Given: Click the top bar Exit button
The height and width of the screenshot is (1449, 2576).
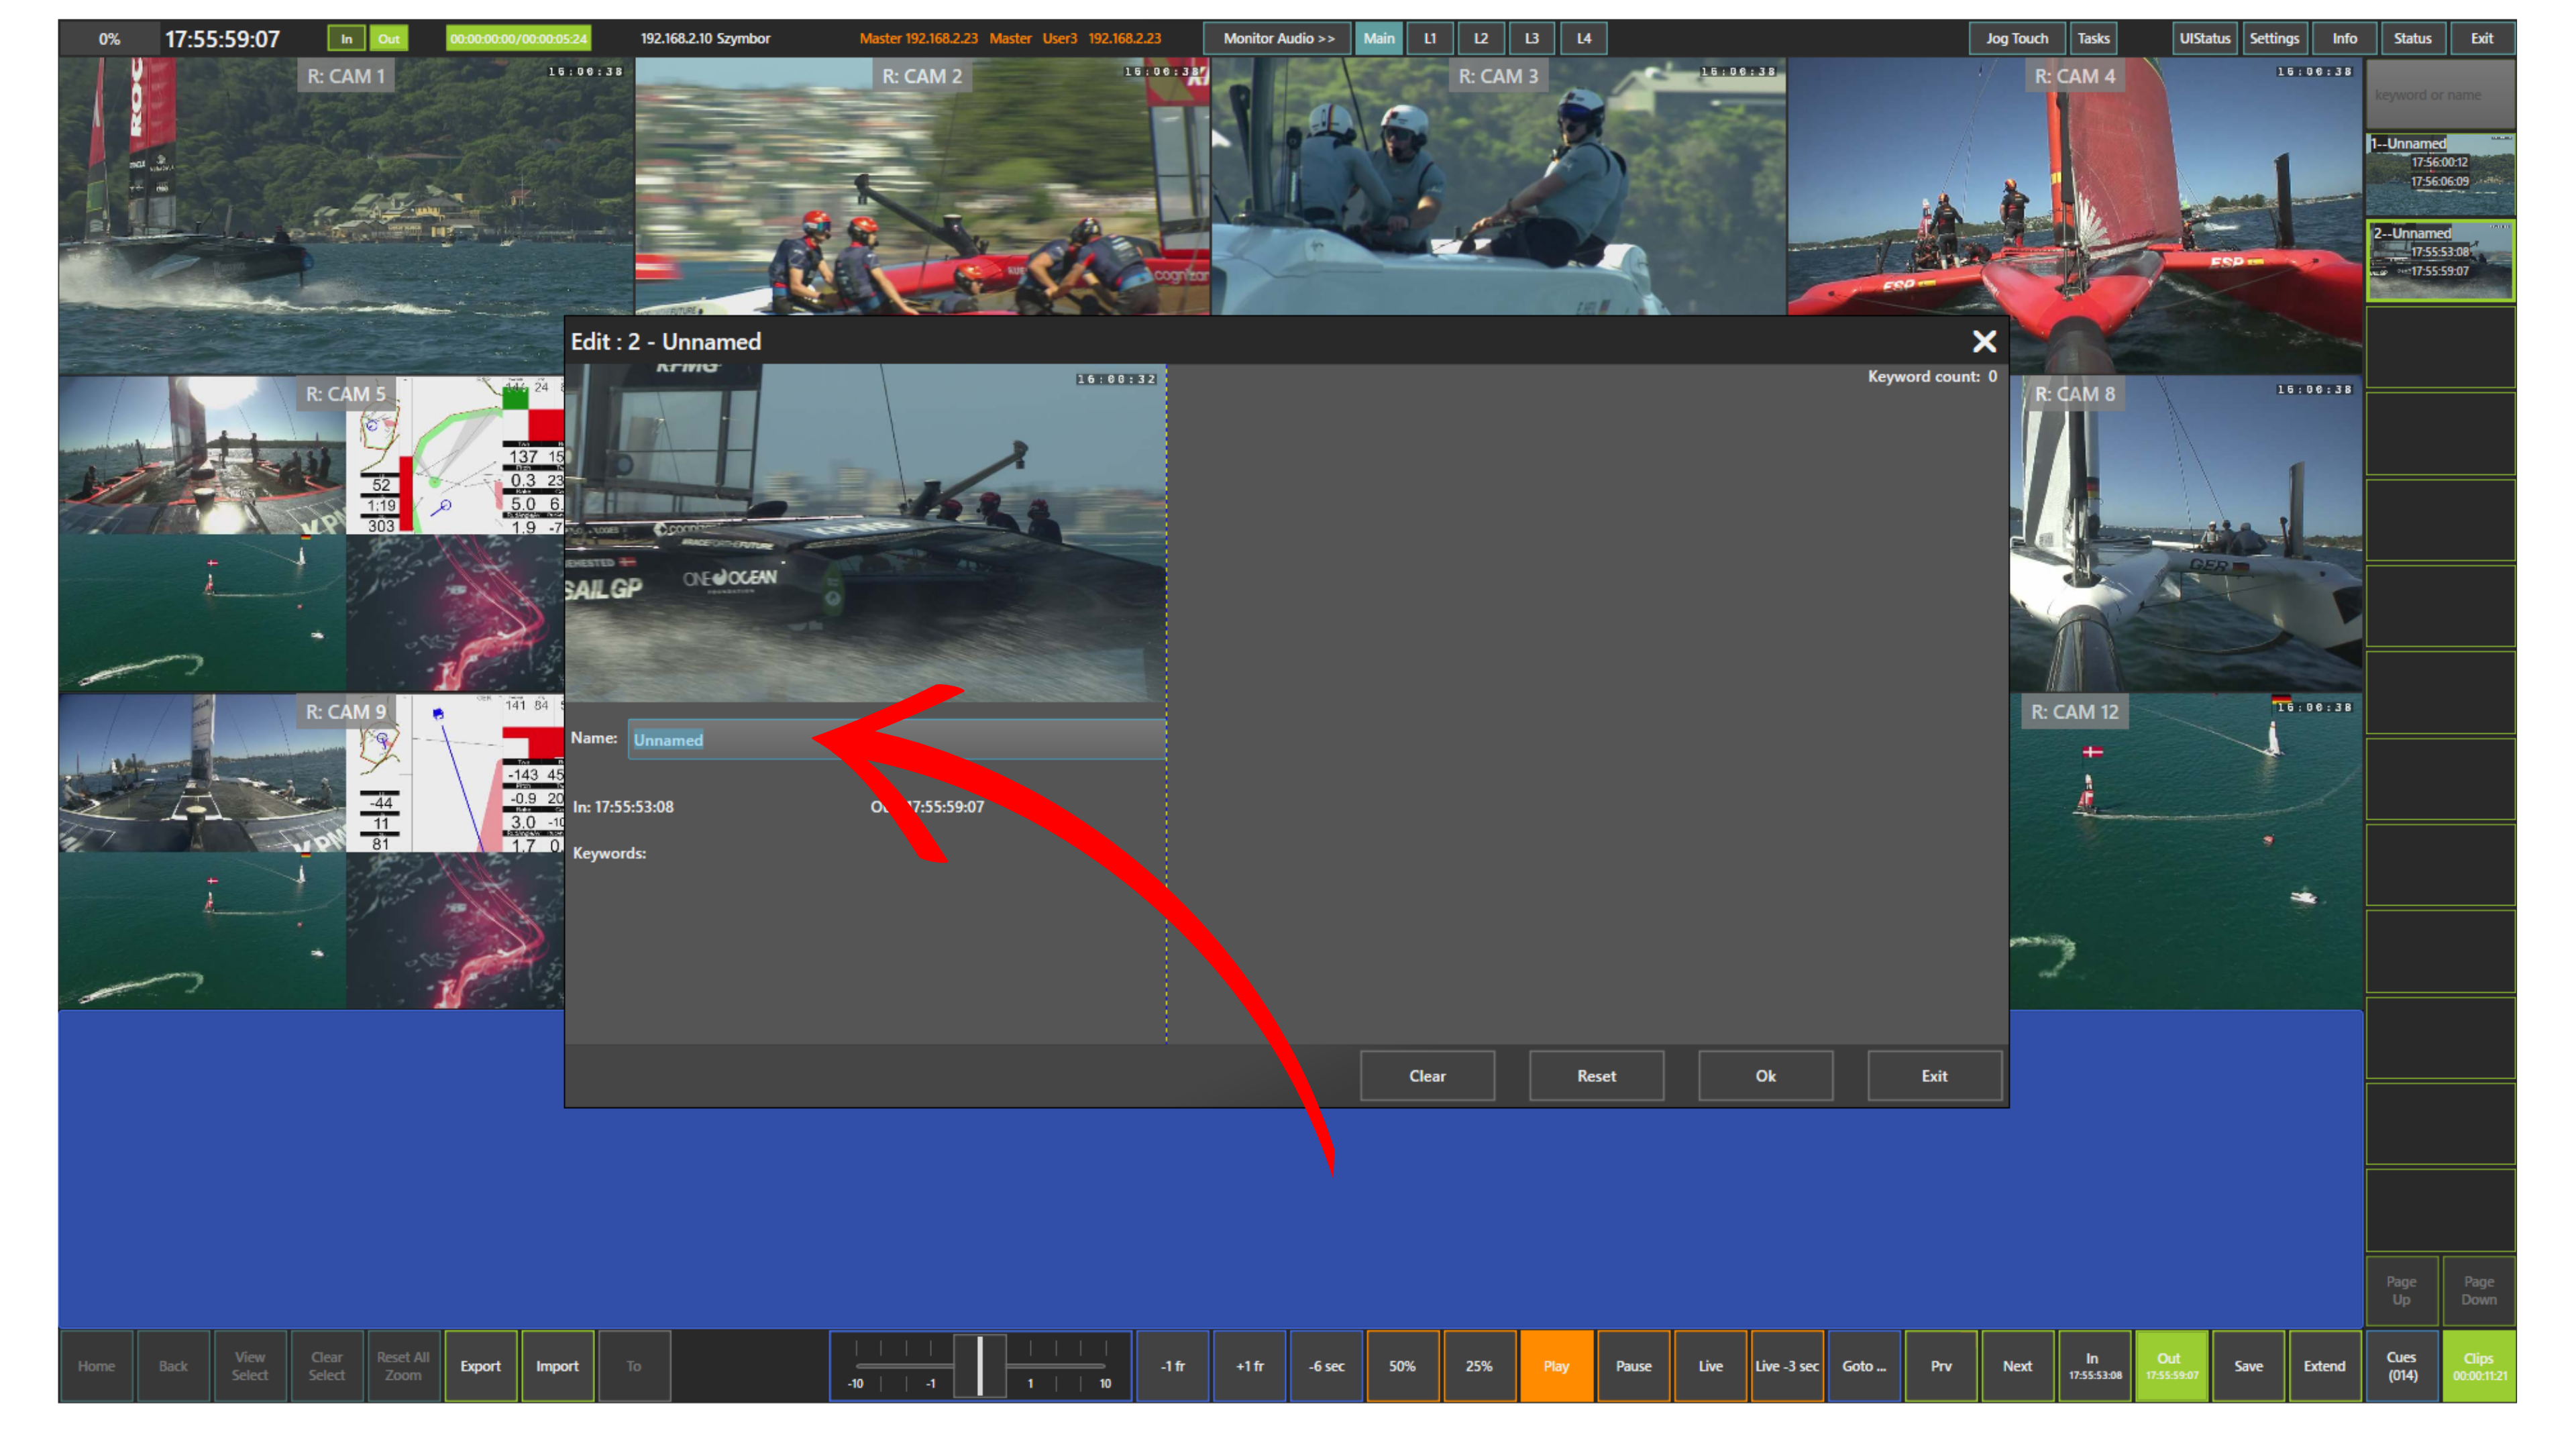Looking at the screenshot, I should point(2482,38).
